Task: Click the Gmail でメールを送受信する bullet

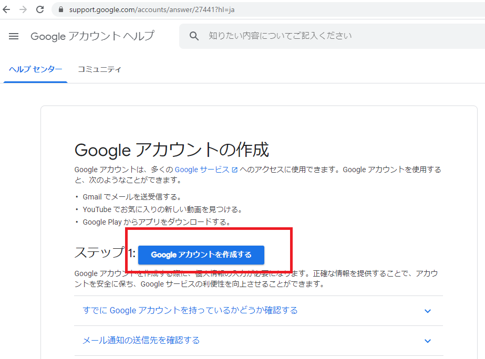Action: click(x=132, y=197)
